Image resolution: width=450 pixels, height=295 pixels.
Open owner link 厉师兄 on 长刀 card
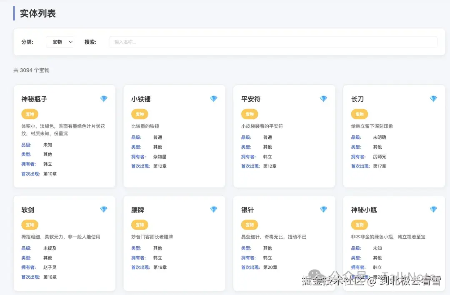(x=379, y=157)
